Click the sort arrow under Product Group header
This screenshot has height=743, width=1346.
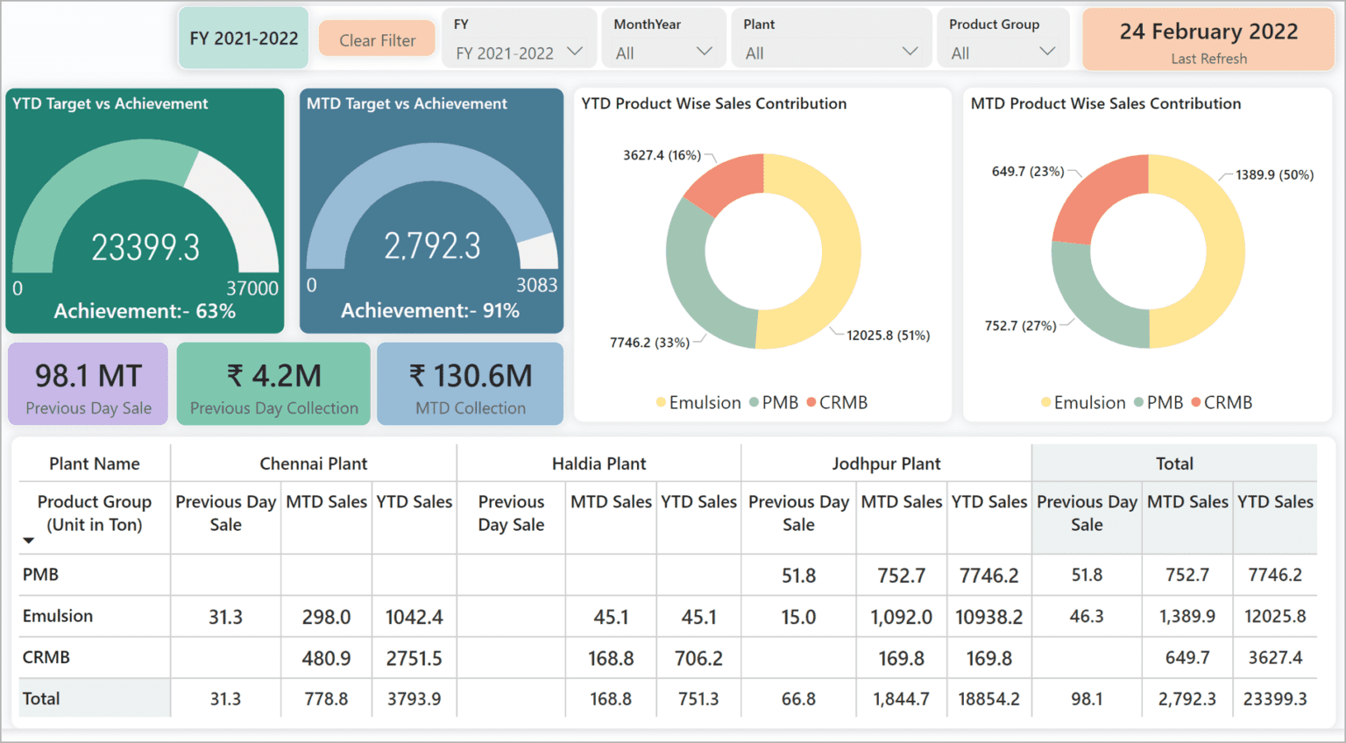[29, 541]
